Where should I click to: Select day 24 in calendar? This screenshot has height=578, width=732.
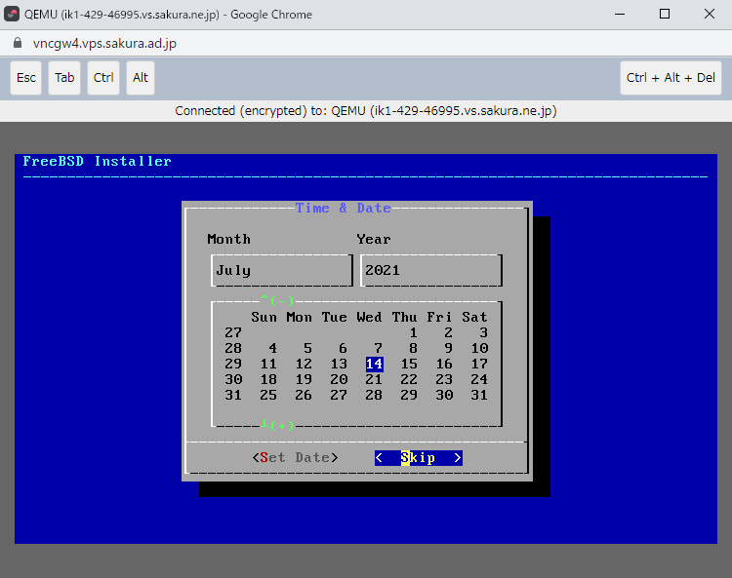coord(479,379)
